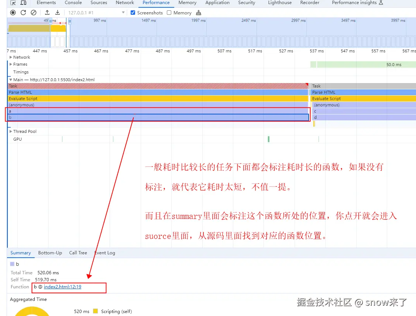Go to the Network panel tab
The image size is (416, 316).
125,3
